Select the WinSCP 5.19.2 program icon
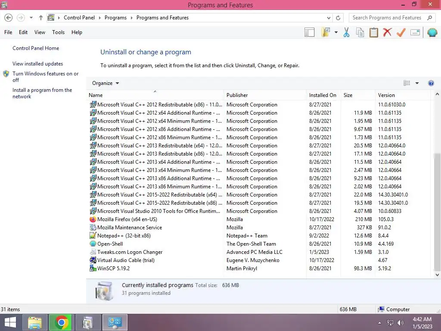The width and height of the screenshot is (441, 331). click(93, 268)
